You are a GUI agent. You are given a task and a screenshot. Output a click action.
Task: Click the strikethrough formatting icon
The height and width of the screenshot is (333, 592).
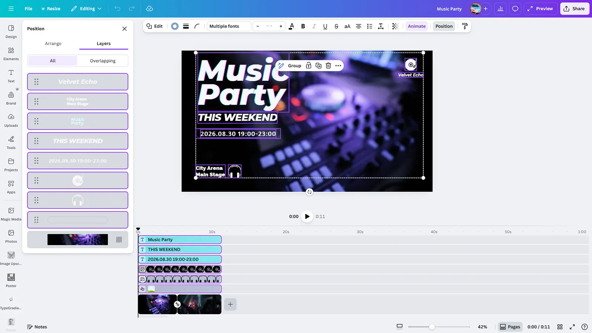[x=336, y=26]
